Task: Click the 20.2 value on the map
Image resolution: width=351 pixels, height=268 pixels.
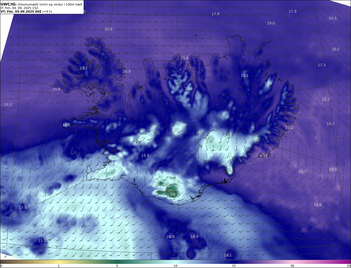Action: [336, 49]
